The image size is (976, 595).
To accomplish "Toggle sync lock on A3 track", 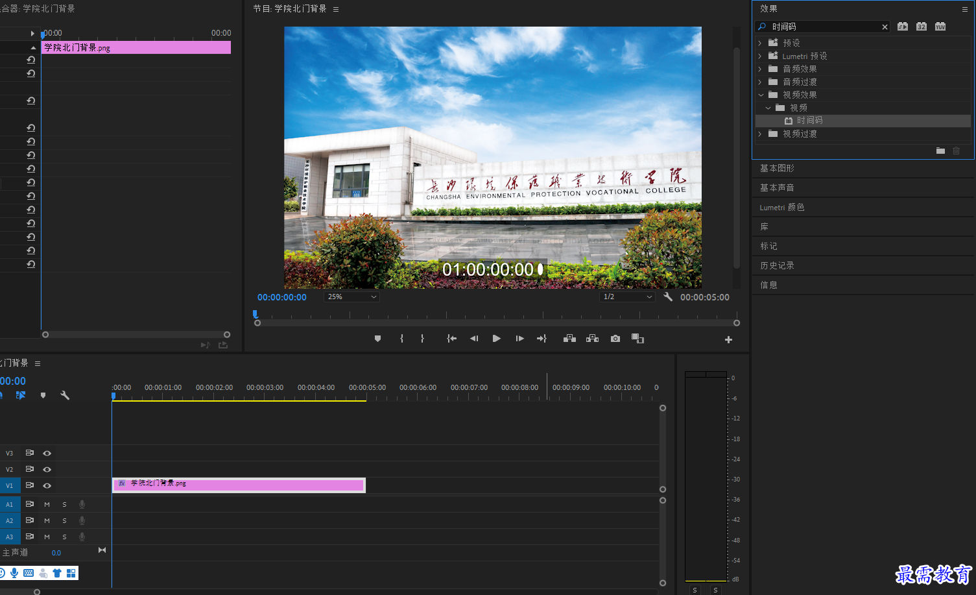I will 30,537.
